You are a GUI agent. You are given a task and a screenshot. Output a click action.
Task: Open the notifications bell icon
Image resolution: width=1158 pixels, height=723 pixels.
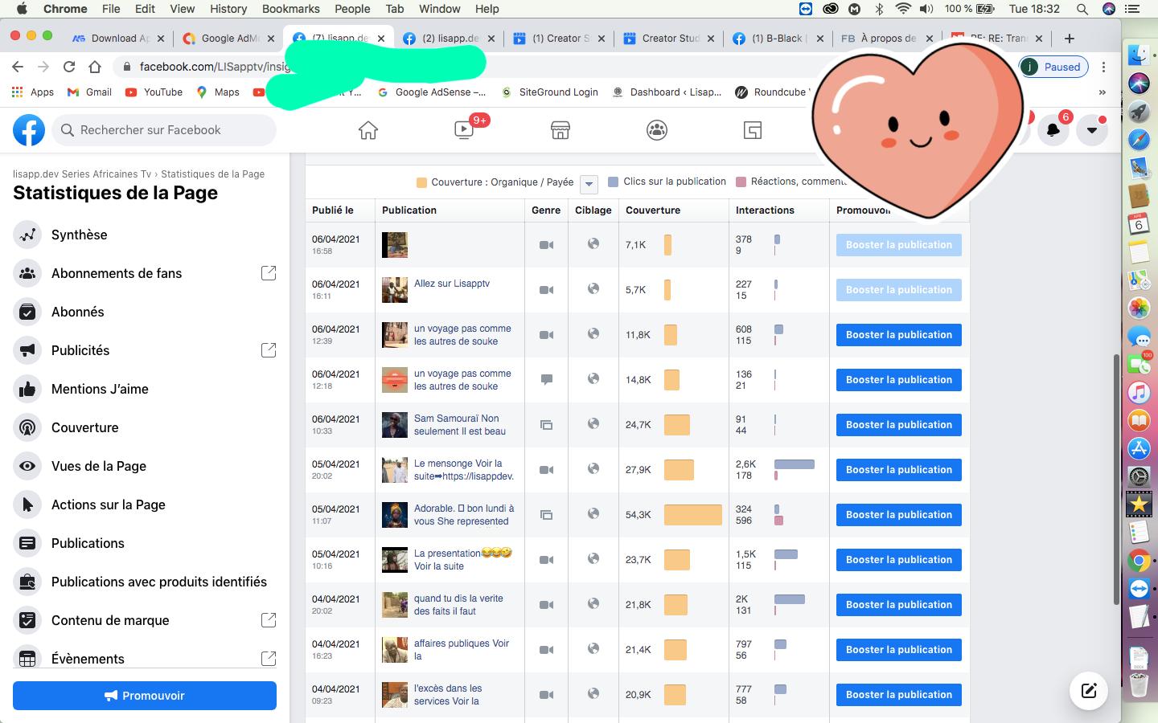pyautogui.click(x=1053, y=130)
